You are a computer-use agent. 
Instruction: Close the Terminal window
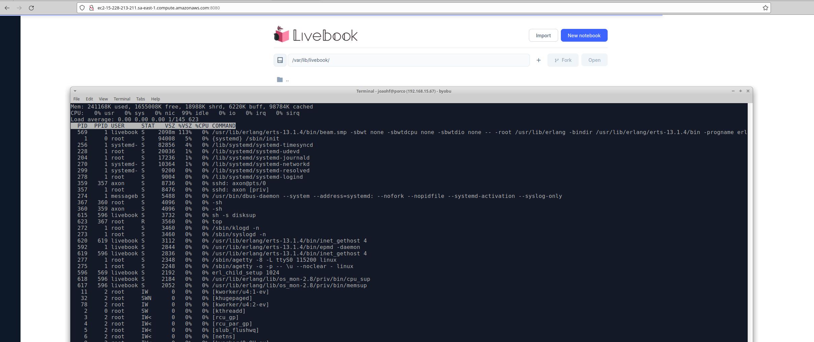[x=748, y=91]
